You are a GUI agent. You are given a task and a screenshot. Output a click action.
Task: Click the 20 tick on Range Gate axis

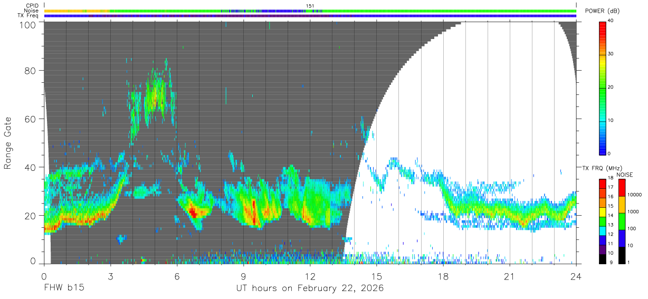tap(31, 215)
